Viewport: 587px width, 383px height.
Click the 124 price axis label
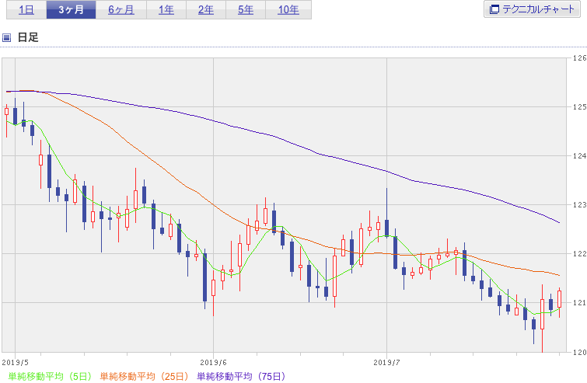[579, 156]
